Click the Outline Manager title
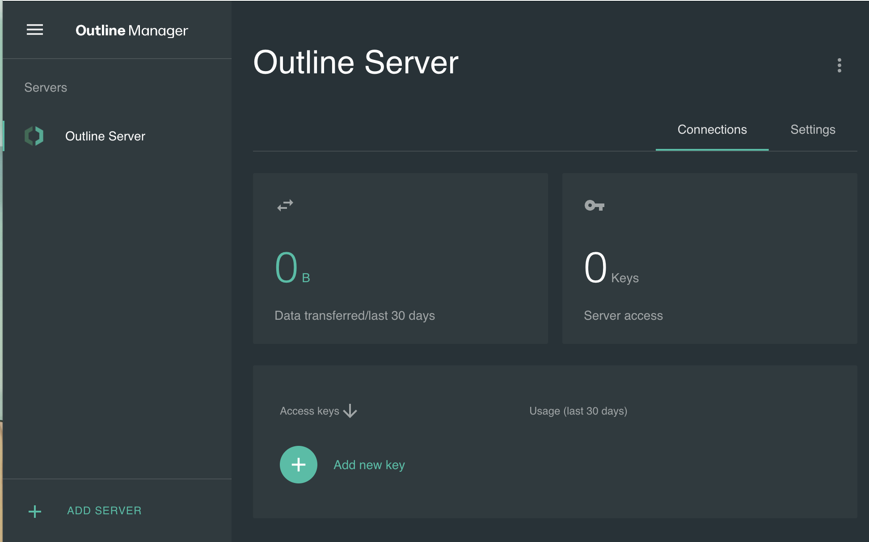The width and height of the screenshot is (869, 542). point(132,30)
